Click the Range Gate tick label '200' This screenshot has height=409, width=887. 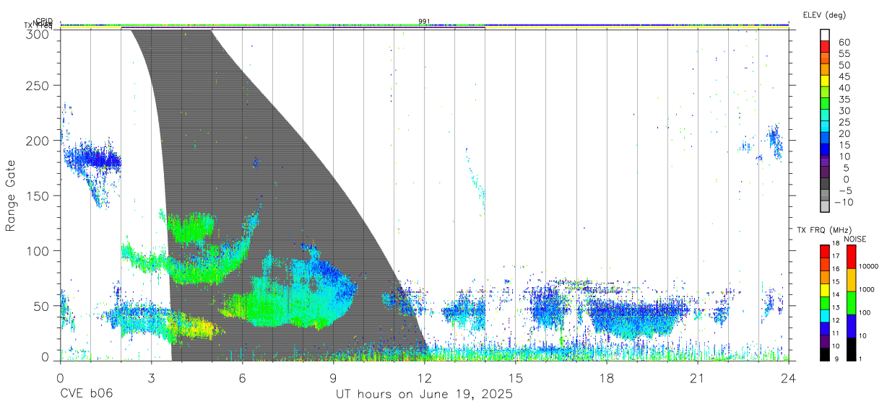point(38,140)
